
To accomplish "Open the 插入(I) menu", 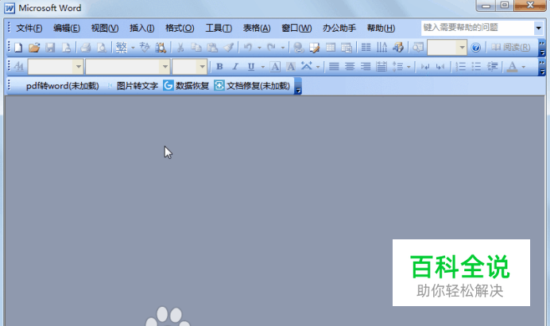I will point(141,28).
